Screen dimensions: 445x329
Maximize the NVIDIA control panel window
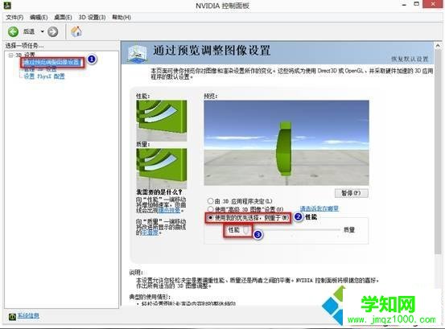[x=416, y=4]
